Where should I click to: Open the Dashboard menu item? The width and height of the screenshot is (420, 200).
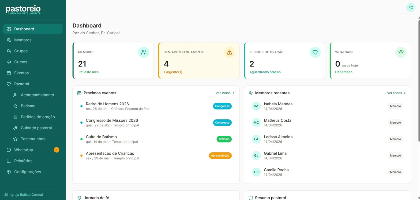tap(33, 29)
